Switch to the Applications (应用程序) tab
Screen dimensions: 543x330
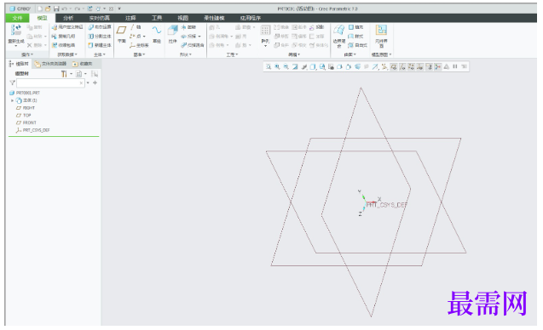(251, 18)
